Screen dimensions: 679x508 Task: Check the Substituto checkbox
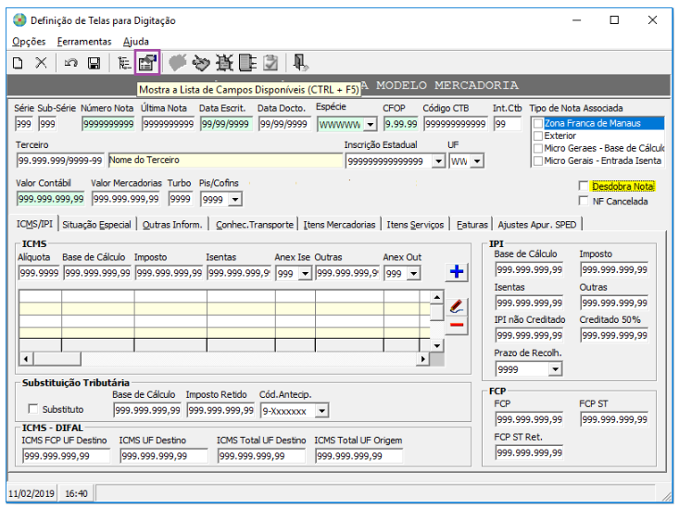[x=33, y=409]
